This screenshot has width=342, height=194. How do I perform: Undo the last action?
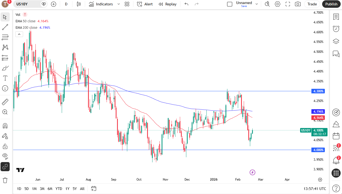coord(187,4)
